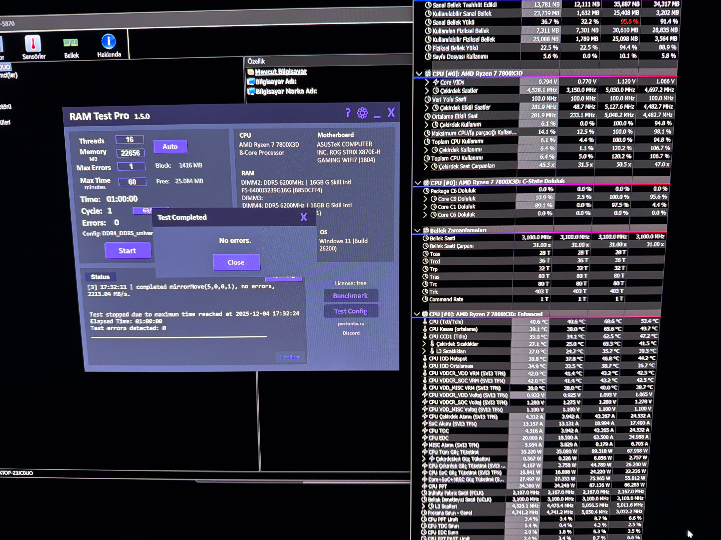Screen dimensions: 721x540
Task: Click the folder icon beside Mevcut Bilgisayar
Action: [x=251, y=72]
